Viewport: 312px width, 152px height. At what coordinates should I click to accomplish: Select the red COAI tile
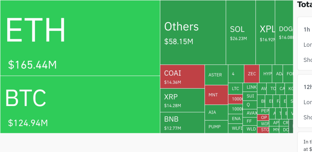182,76
